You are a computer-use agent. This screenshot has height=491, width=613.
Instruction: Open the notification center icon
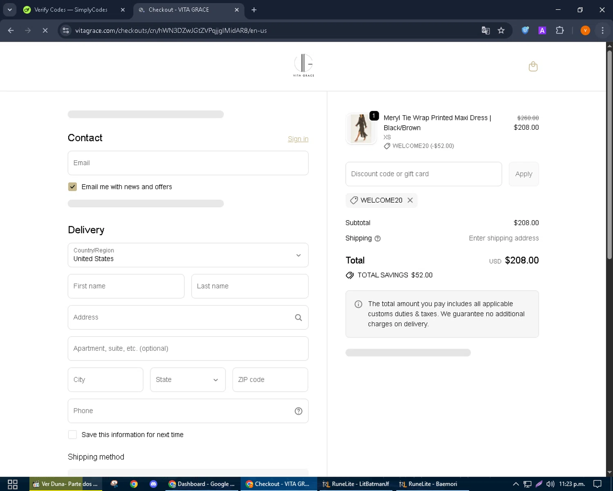(597, 484)
